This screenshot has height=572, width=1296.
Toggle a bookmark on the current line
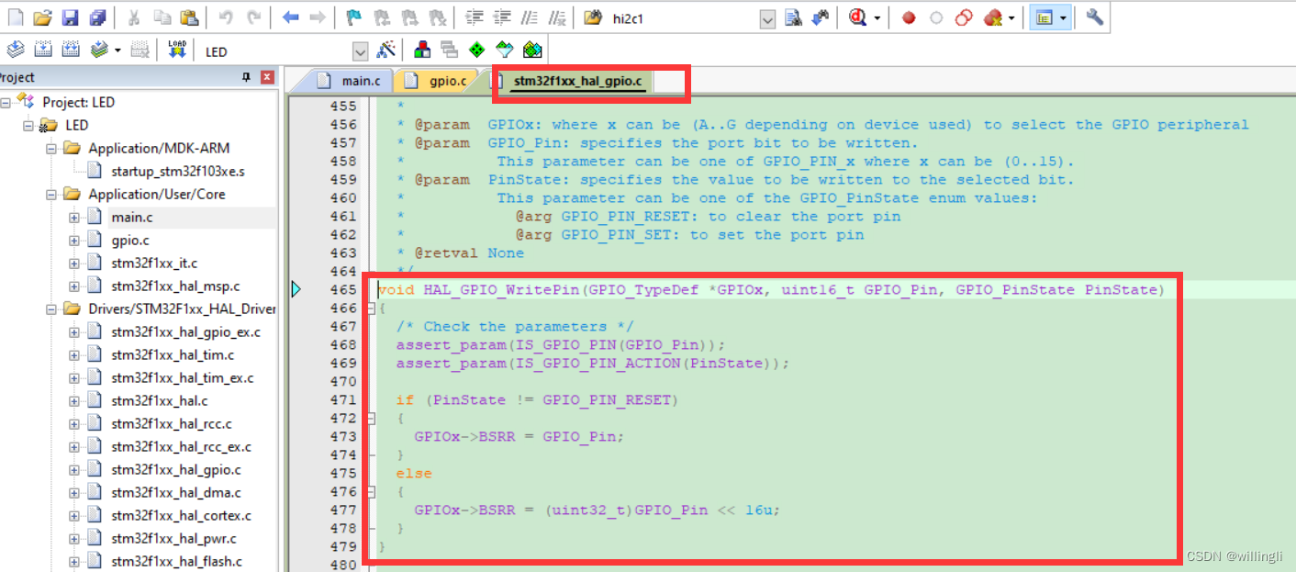pos(353,17)
